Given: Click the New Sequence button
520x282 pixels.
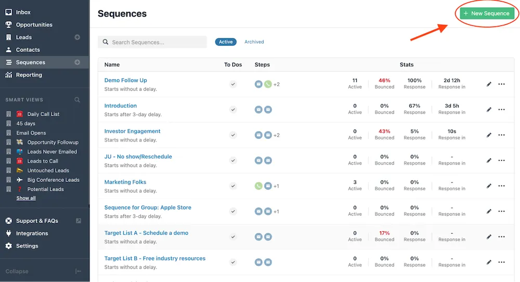Looking at the screenshot, I should tap(486, 13).
